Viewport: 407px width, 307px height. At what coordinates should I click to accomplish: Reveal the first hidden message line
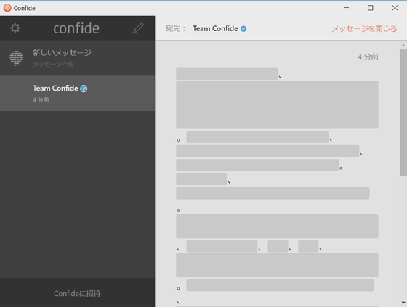[227, 74]
